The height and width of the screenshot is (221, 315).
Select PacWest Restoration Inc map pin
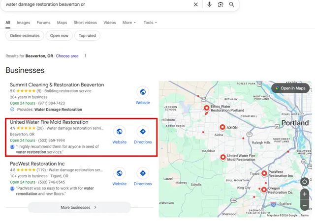[264, 173]
